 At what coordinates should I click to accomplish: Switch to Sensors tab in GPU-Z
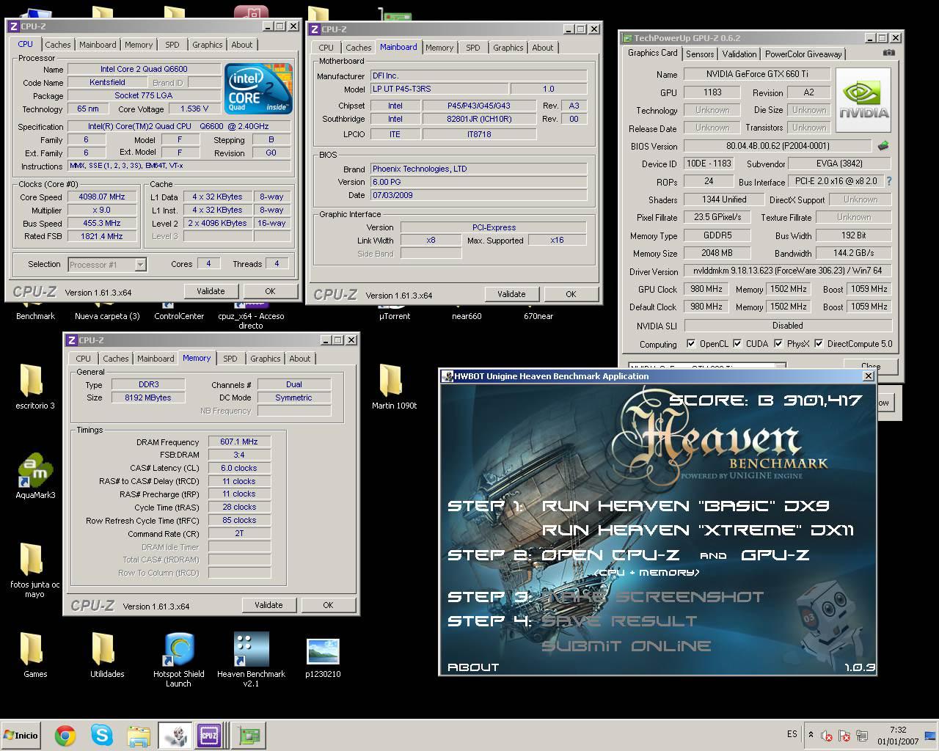click(699, 54)
